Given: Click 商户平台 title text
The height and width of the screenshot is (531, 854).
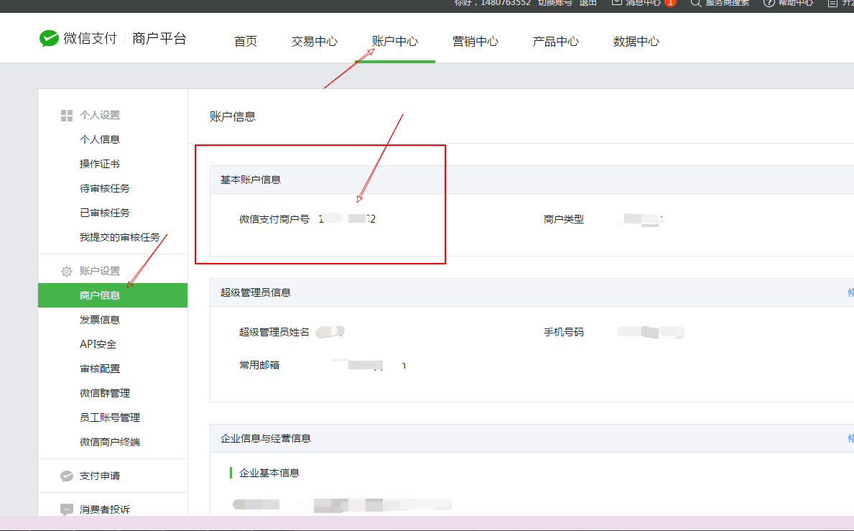Looking at the screenshot, I should pos(159,39).
